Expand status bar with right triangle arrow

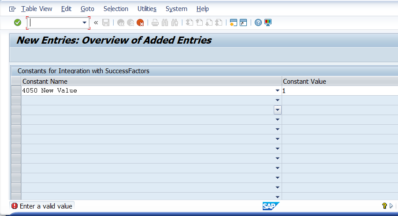(391, 205)
